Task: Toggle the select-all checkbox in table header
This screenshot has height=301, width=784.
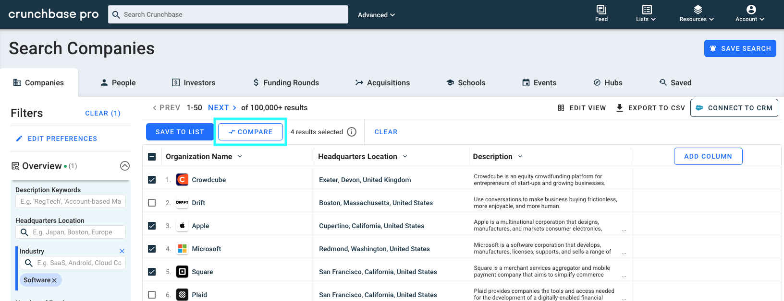Action: tap(152, 157)
